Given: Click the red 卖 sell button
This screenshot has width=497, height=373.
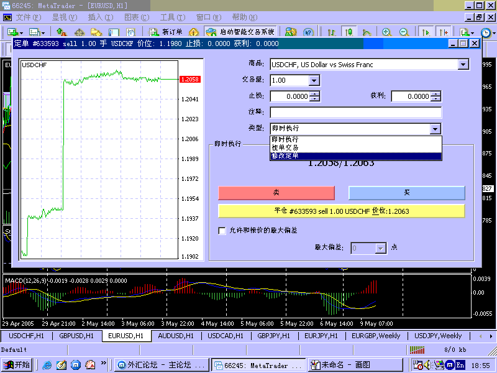Looking at the screenshot, I should click(276, 193).
